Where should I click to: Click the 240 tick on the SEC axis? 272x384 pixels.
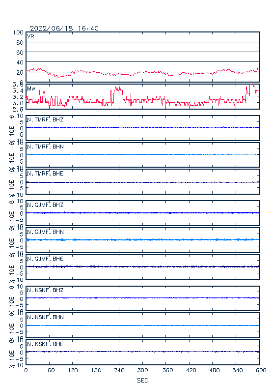(x=119, y=370)
